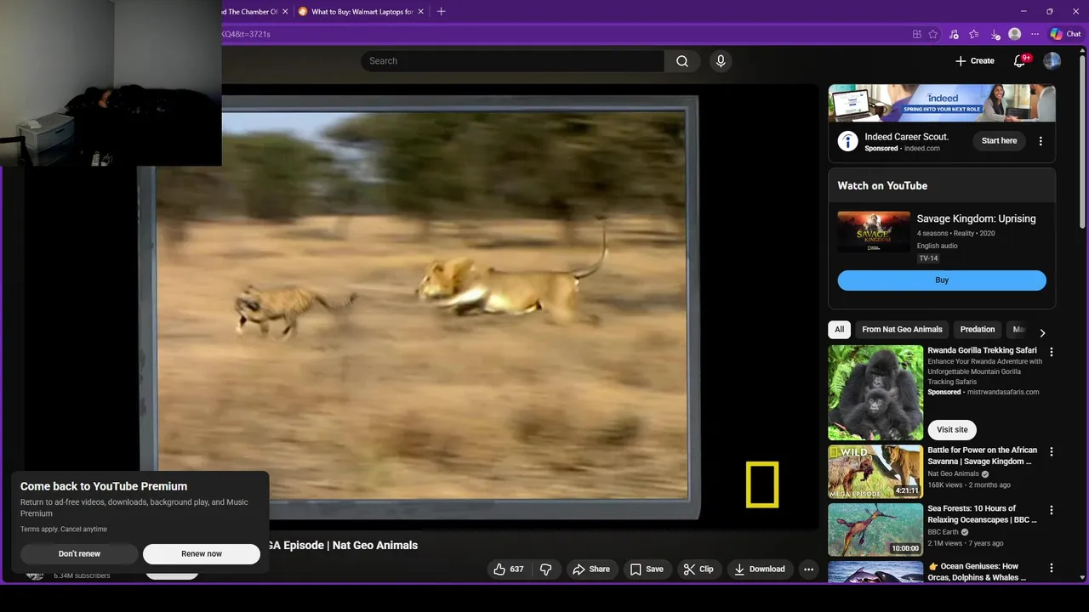This screenshot has height=612, width=1089.
Task: Click Start here on Indeed ad
Action: [999, 141]
